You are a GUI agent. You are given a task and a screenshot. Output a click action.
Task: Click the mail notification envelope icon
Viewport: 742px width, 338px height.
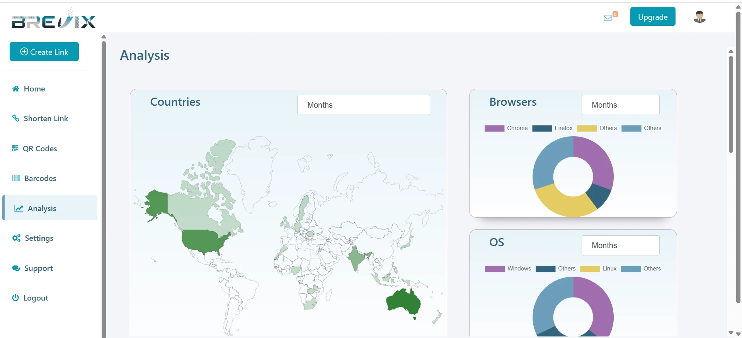[x=608, y=18]
